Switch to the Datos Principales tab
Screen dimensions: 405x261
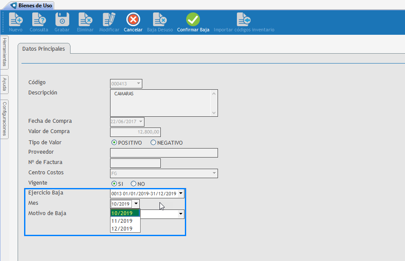(43, 49)
